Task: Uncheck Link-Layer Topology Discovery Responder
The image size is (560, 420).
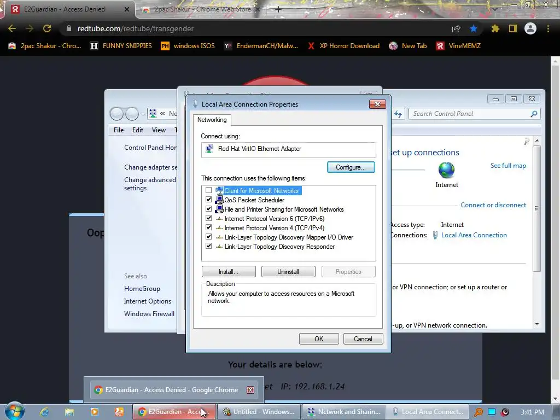Action: [208, 247]
